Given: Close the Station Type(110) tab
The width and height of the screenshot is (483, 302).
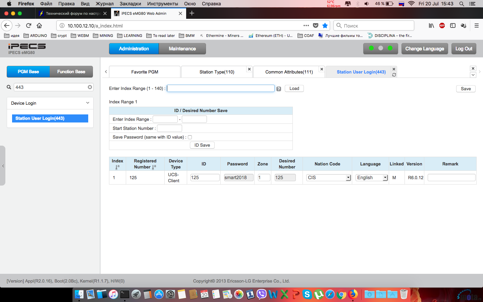Looking at the screenshot, I should [249, 69].
